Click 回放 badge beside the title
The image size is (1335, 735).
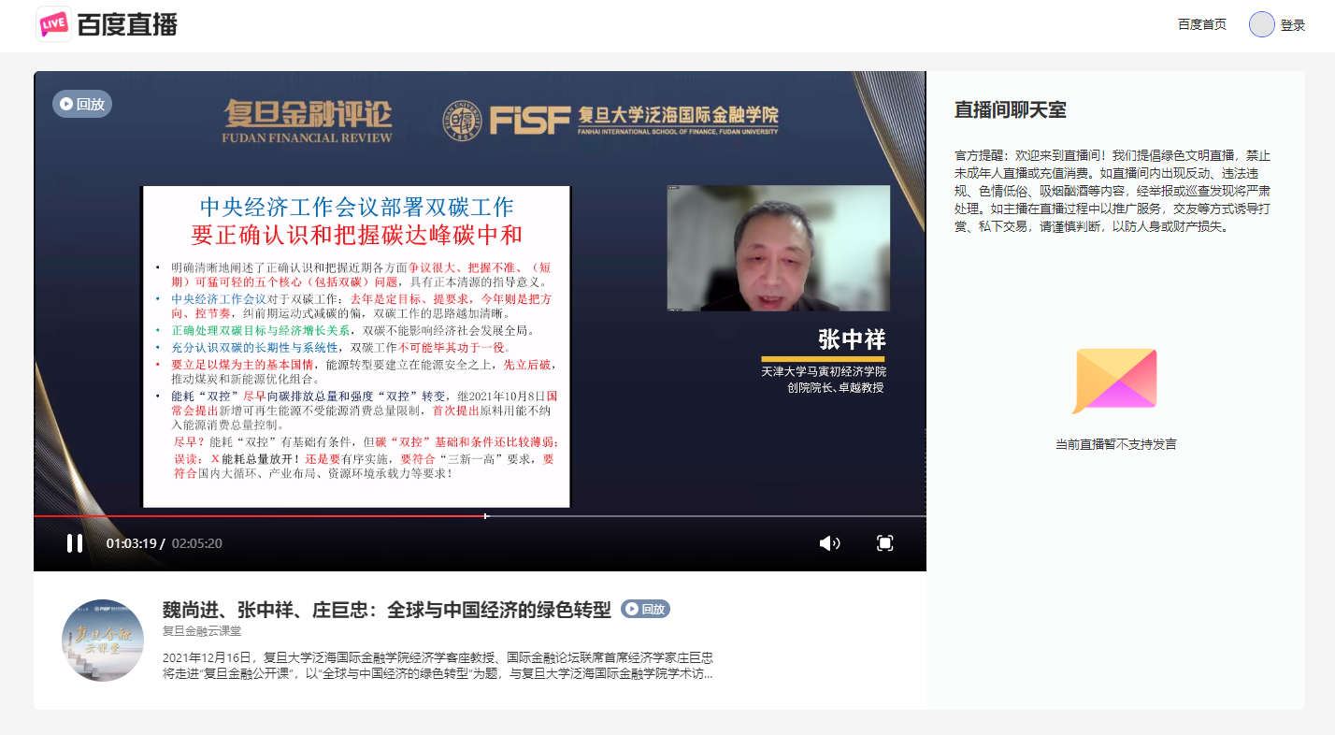point(645,609)
